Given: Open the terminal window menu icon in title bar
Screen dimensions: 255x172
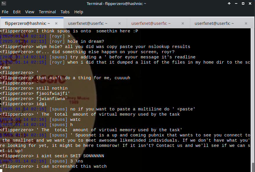Looking at the screenshot, I should [3, 4].
